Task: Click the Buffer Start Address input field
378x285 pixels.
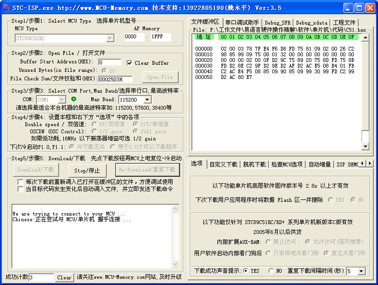Action: tap(110, 62)
